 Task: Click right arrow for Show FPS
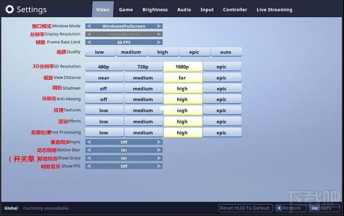click(x=159, y=166)
